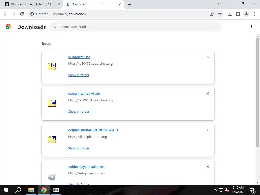Click the Chrome taskbar icon

[x=44, y=190]
